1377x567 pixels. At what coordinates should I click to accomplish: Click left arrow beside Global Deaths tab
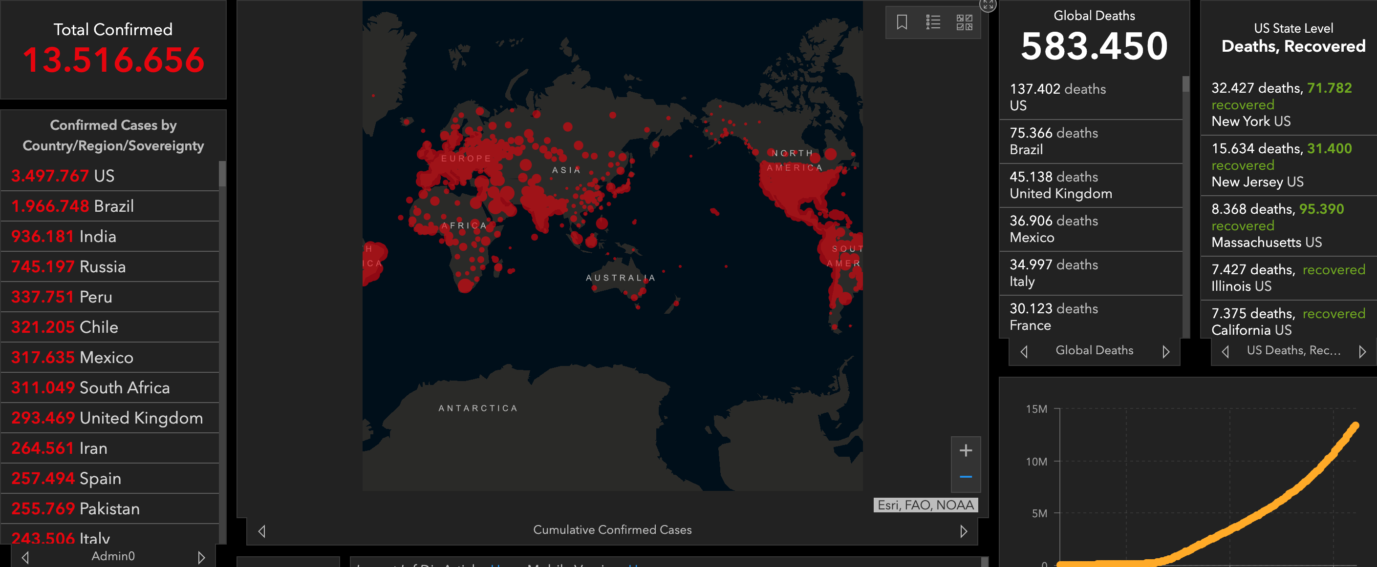(x=1024, y=351)
